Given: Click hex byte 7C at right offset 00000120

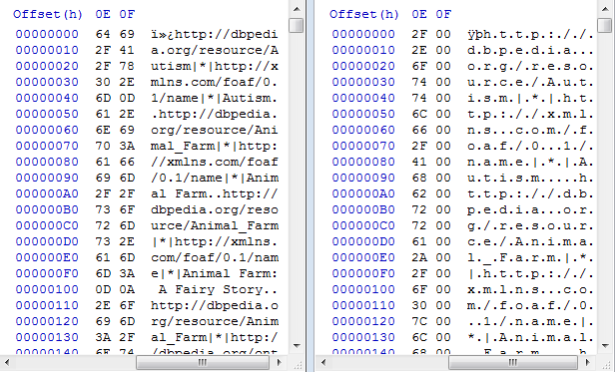Looking at the screenshot, I should point(419,321).
